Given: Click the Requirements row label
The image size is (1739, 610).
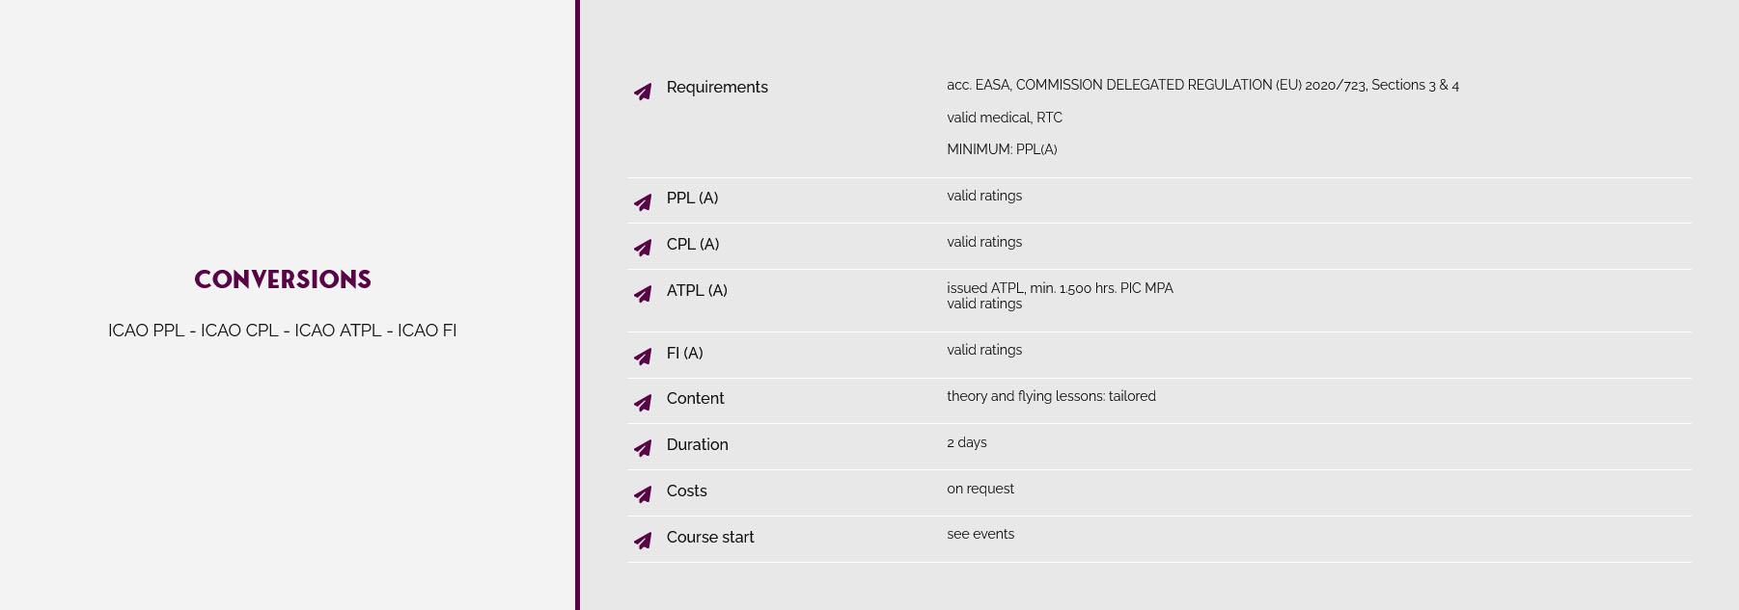Looking at the screenshot, I should click(x=717, y=88).
